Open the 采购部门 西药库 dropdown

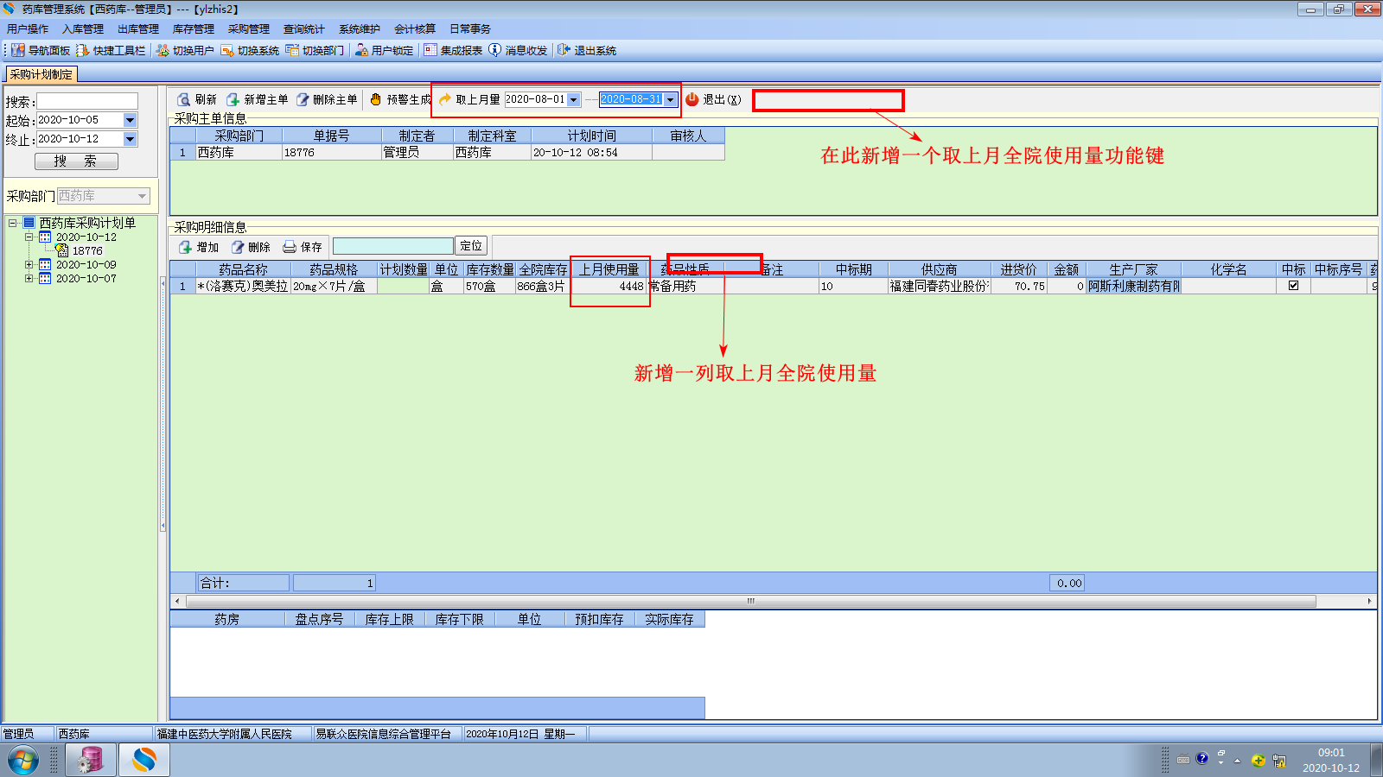coord(142,196)
